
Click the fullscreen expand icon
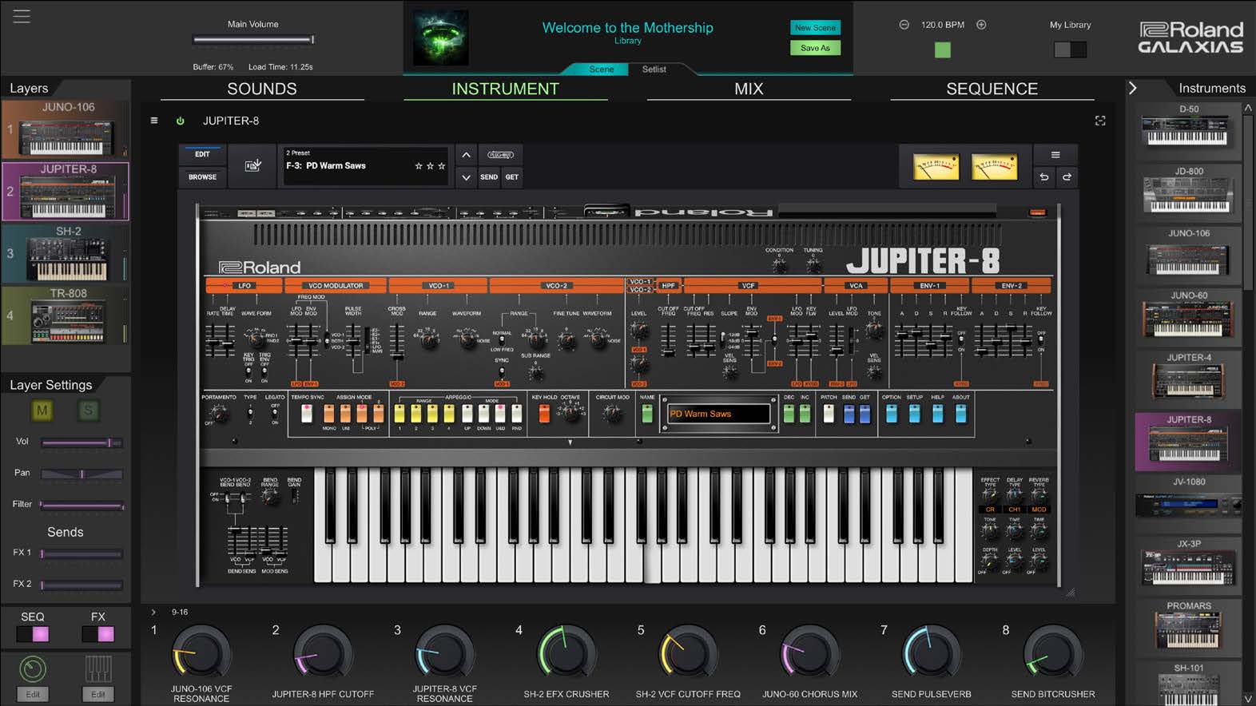(1100, 121)
